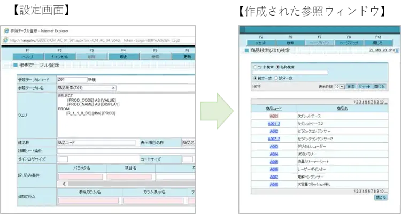Click the F4 修正 button
Viewport: 401px width, 214px height.
[124, 57]
